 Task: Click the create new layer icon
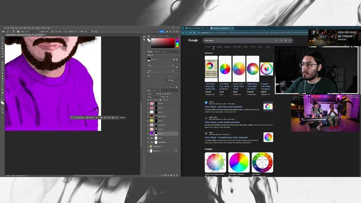174,175
